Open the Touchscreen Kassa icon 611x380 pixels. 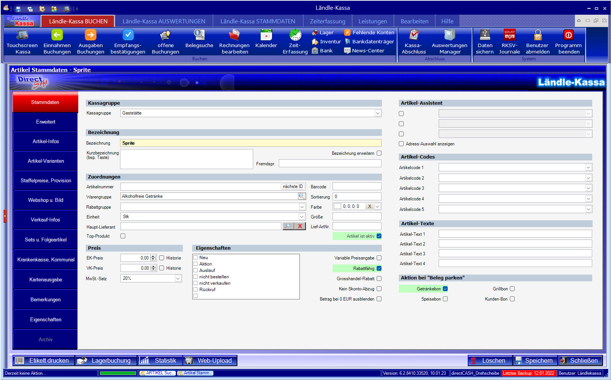point(22,35)
